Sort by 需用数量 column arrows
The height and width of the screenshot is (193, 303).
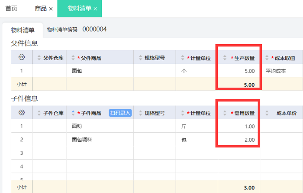pos(225,113)
